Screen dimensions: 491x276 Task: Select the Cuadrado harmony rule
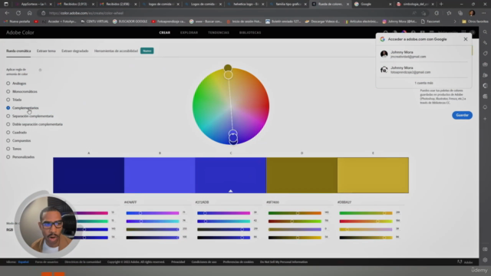click(17, 133)
